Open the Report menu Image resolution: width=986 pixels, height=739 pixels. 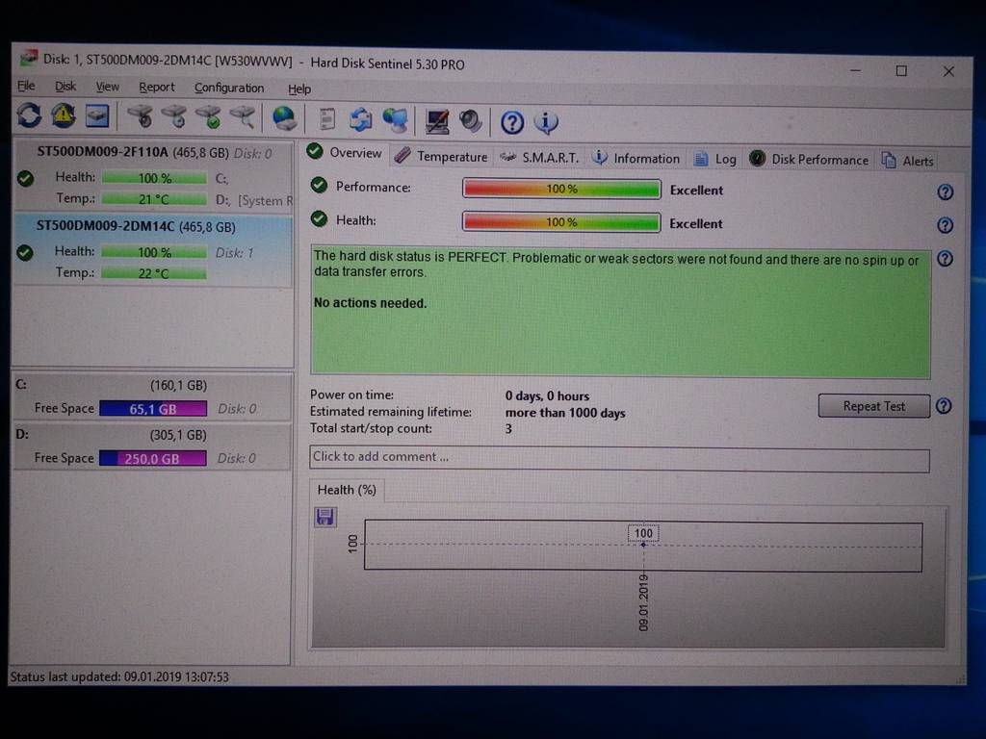point(157,88)
